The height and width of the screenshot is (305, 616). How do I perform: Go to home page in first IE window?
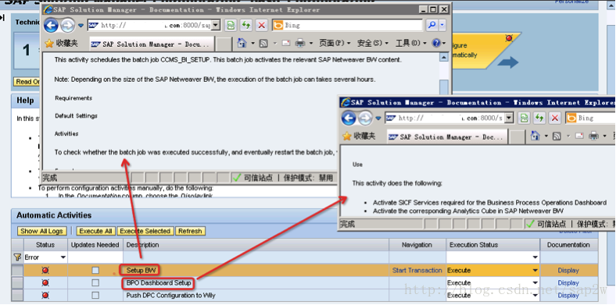tap(242, 43)
